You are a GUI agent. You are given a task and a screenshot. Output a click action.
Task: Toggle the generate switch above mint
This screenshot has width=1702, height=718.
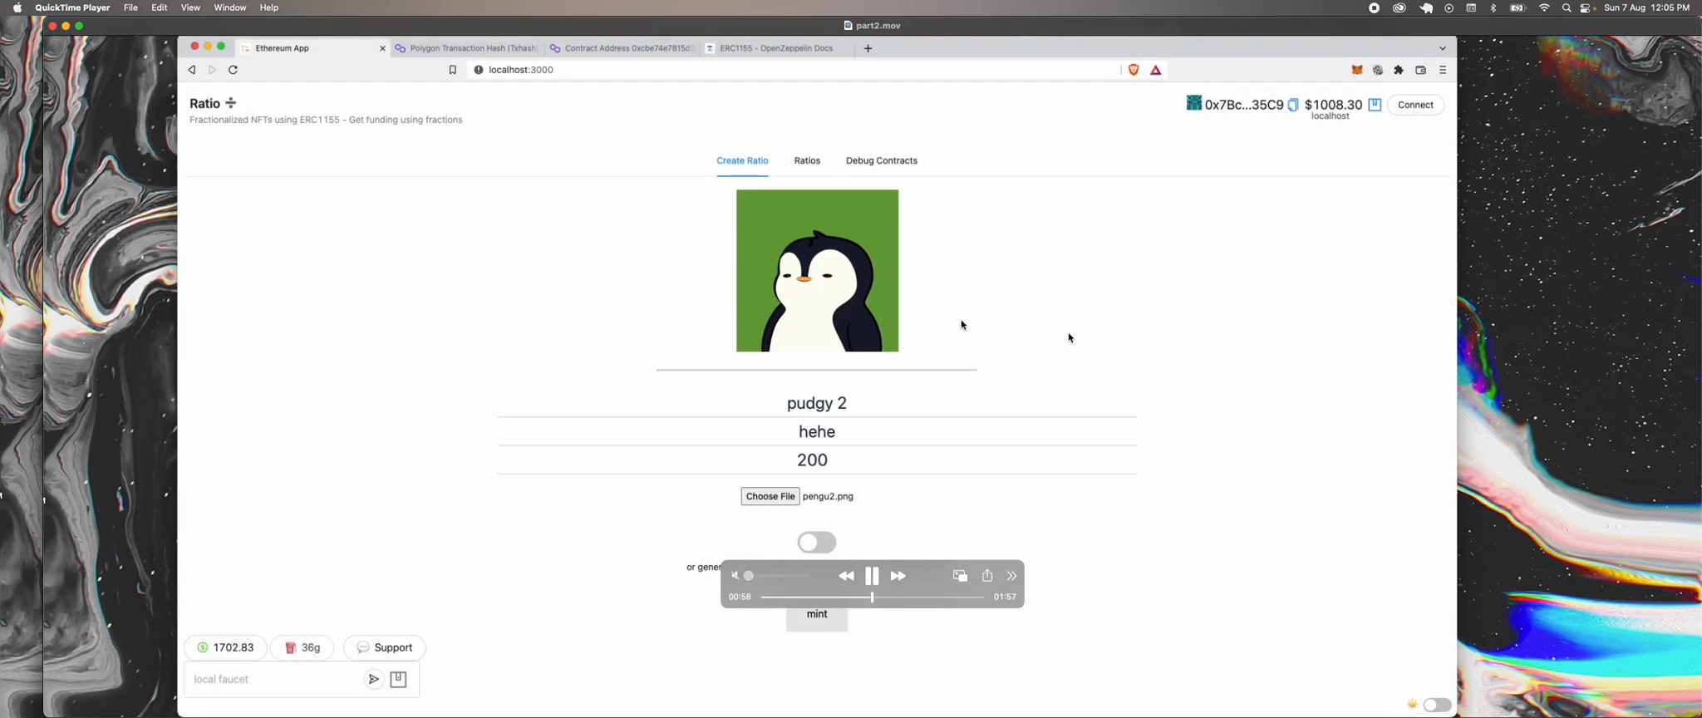[817, 543]
